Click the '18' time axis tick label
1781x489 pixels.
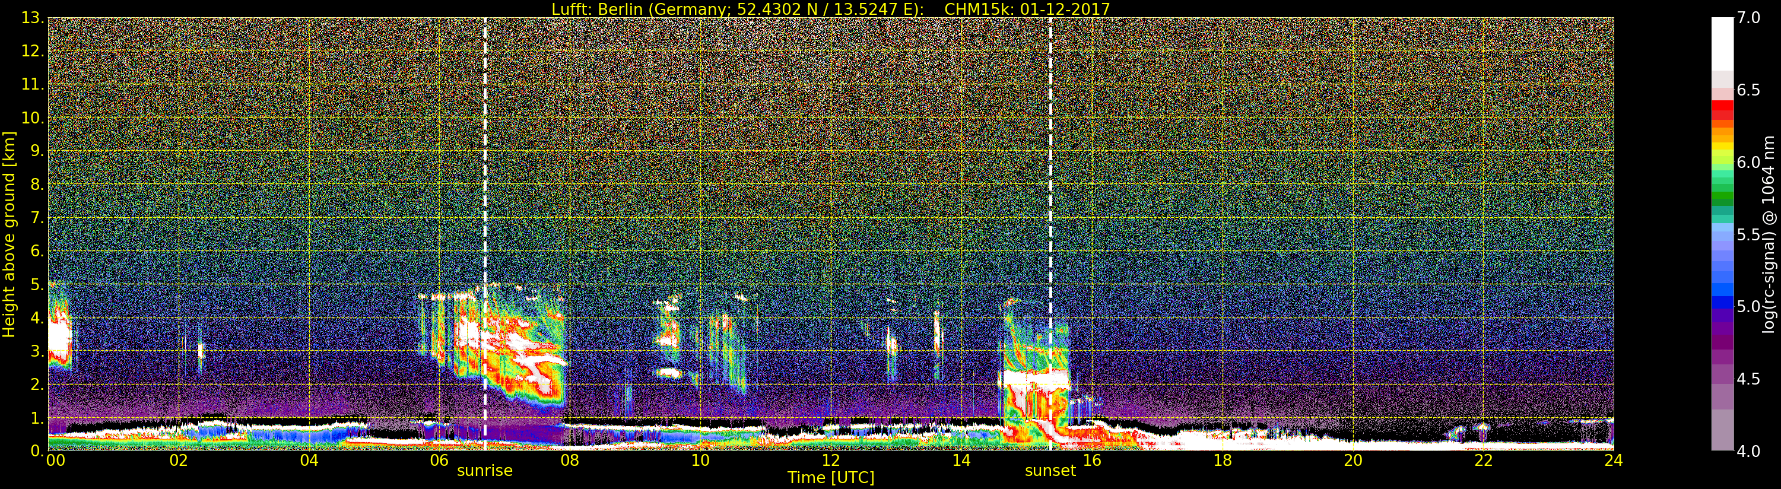tap(1223, 460)
